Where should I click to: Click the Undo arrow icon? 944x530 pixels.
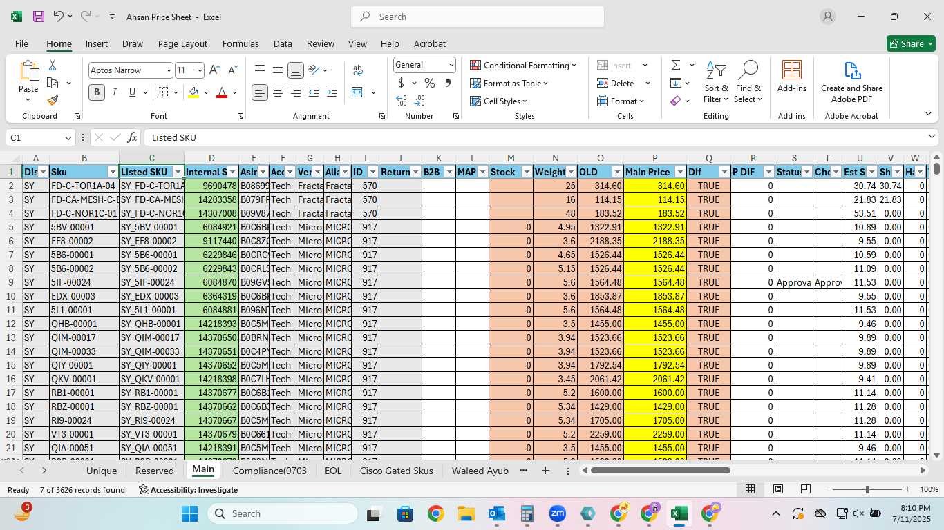click(59, 17)
